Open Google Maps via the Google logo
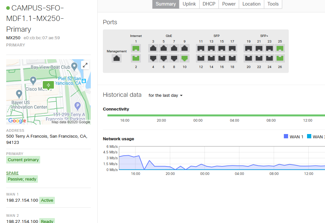The height and width of the screenshot is (223, 325). (x=17, y=121)
